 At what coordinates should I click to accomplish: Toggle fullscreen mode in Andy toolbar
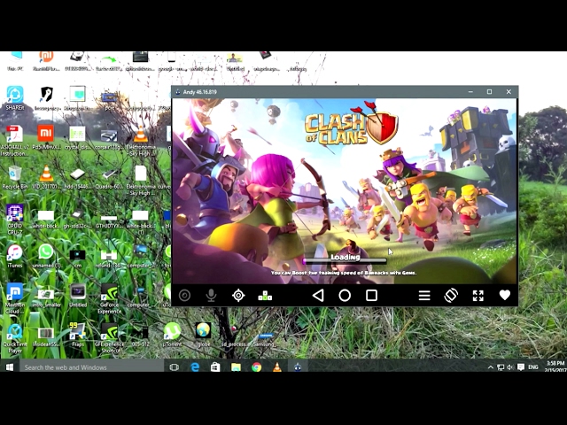tap(478, 296)
